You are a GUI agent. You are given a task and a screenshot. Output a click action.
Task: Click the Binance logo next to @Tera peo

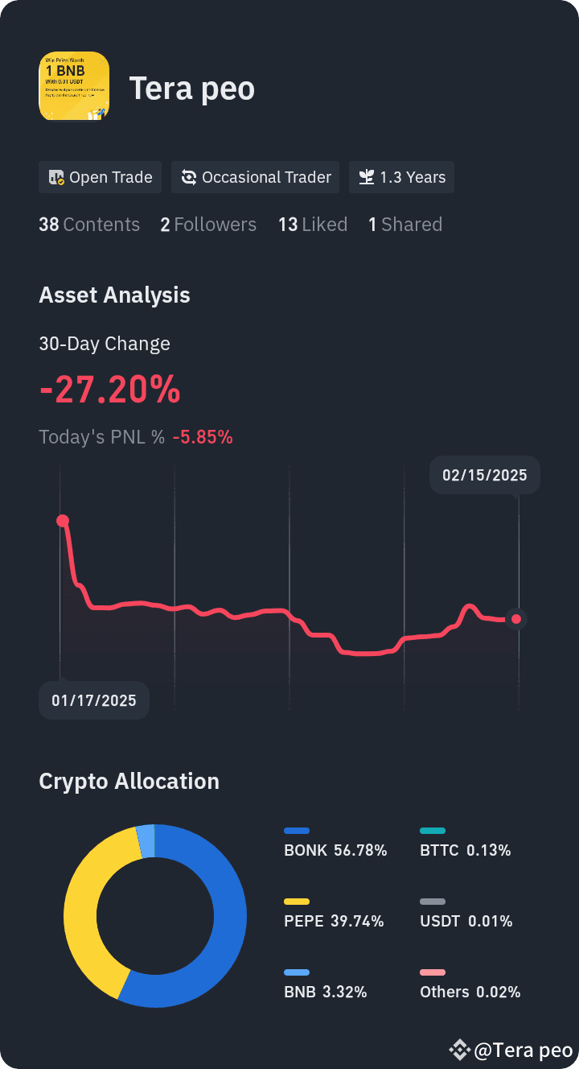[459, 1050]
